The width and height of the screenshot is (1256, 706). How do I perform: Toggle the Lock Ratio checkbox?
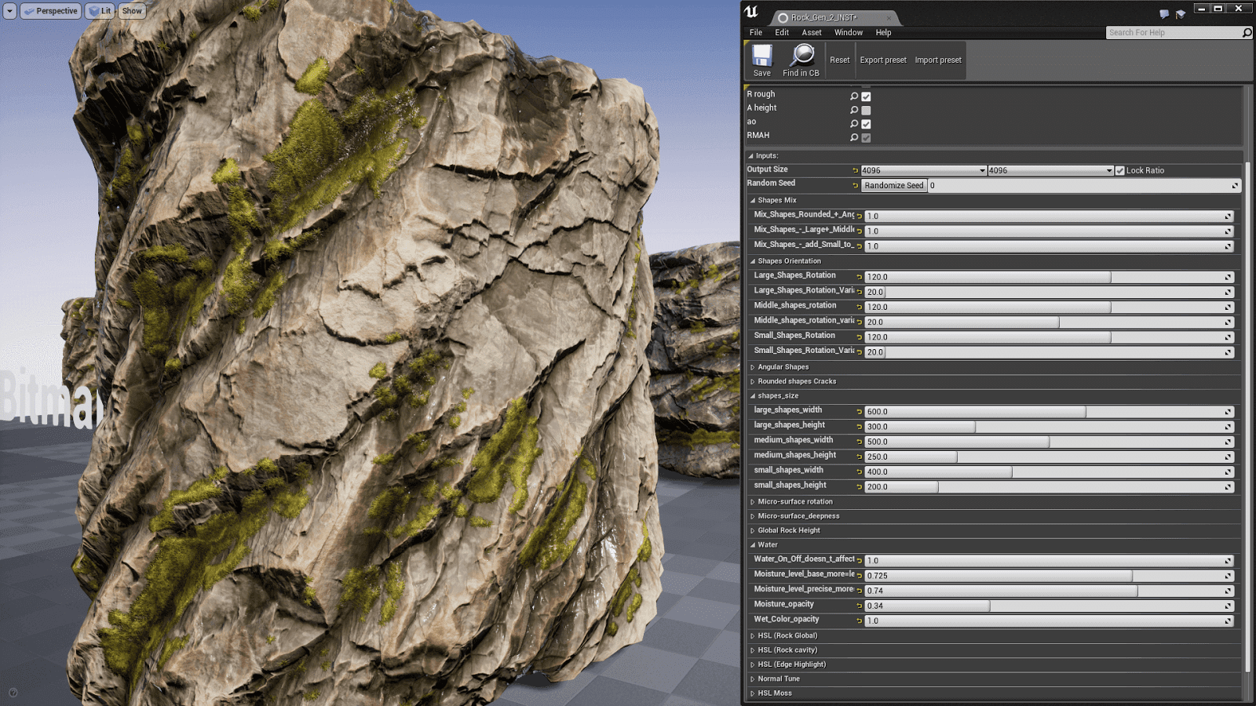click(x=1119, y=169)
